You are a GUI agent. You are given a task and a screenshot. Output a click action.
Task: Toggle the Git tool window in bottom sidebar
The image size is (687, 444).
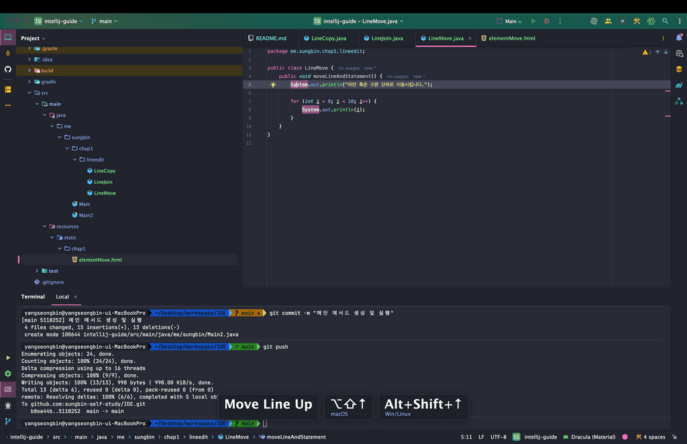(8, 421)
